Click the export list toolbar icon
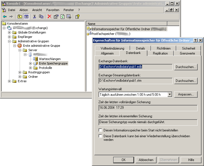The width and height of the screenshot is (204, 166). pyautogui.click(x=69, y=17)
